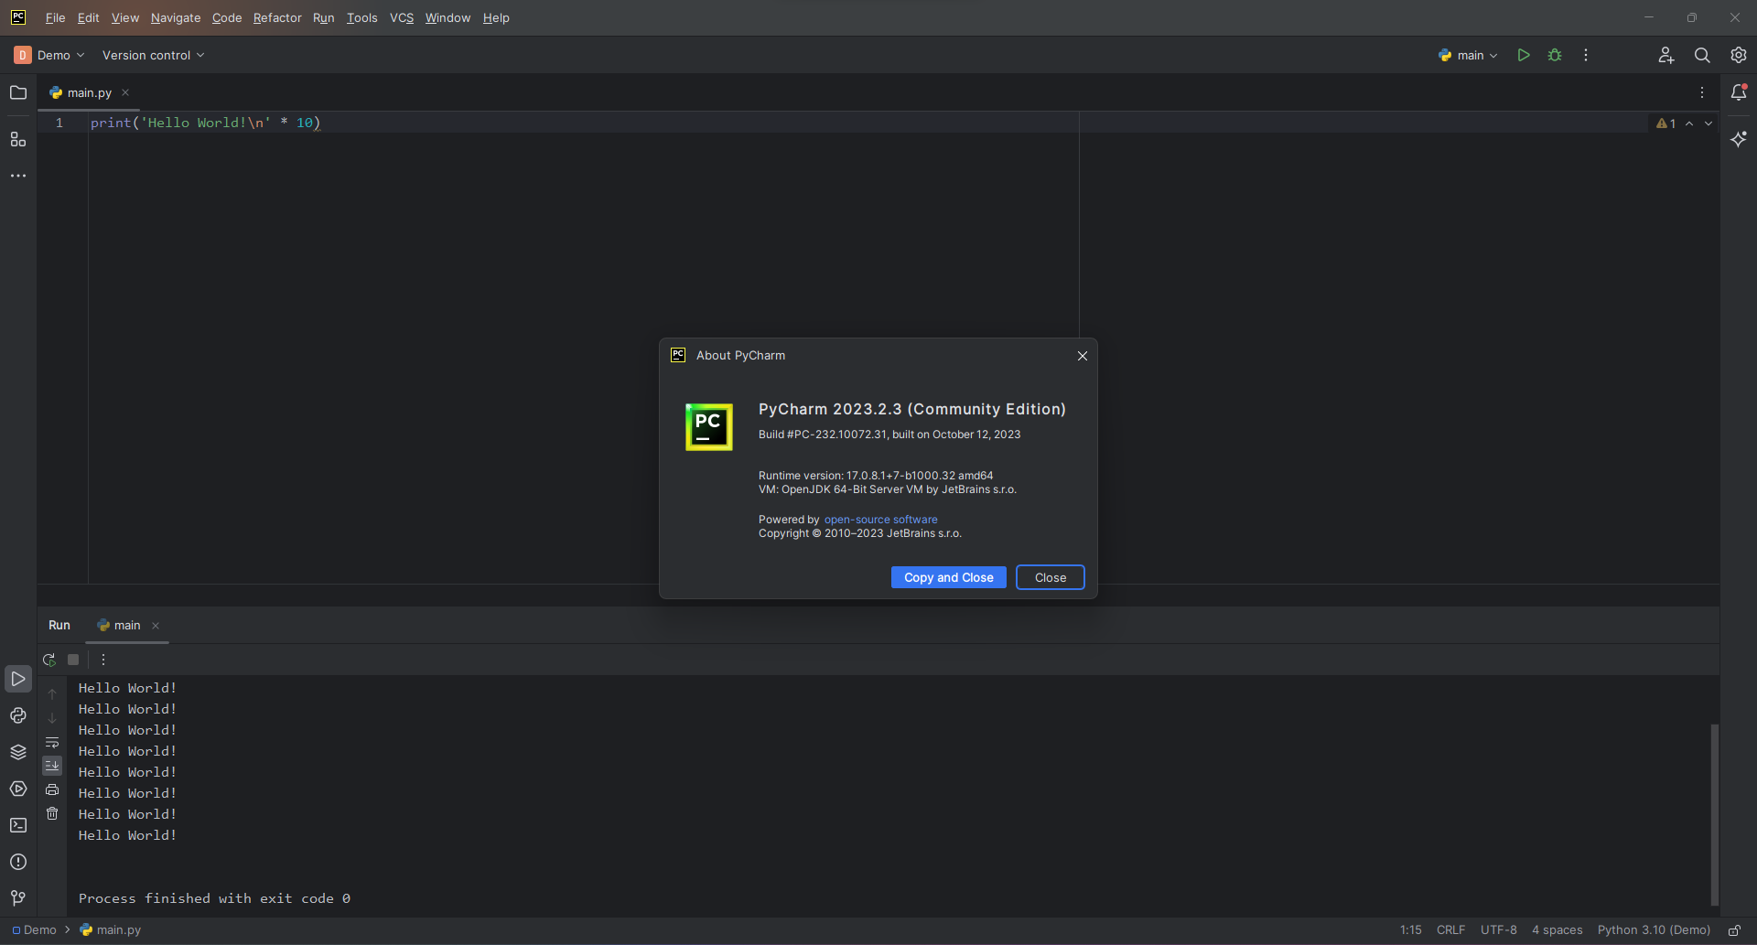Debug main with the bug icon
Viewport: 1757px width, 945px height.
point(1555,55)
